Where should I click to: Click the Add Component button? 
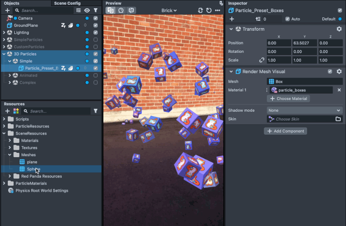point(285,131)
